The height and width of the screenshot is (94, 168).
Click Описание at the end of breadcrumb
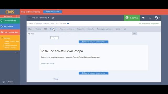pos(62,23)
